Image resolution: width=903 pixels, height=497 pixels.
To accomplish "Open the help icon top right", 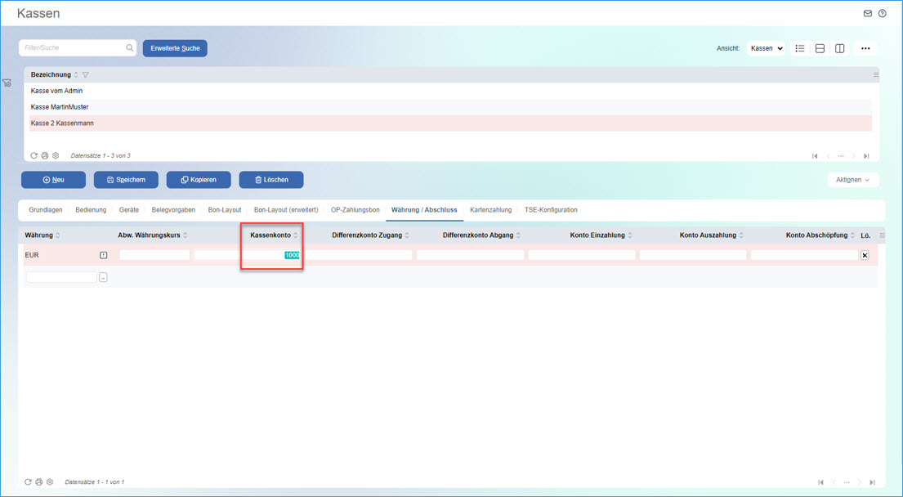I will point(882,13).
